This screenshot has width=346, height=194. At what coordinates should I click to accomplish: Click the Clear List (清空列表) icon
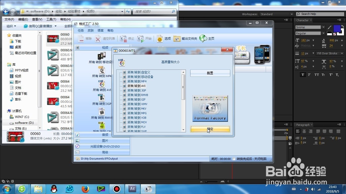point(98,39)
